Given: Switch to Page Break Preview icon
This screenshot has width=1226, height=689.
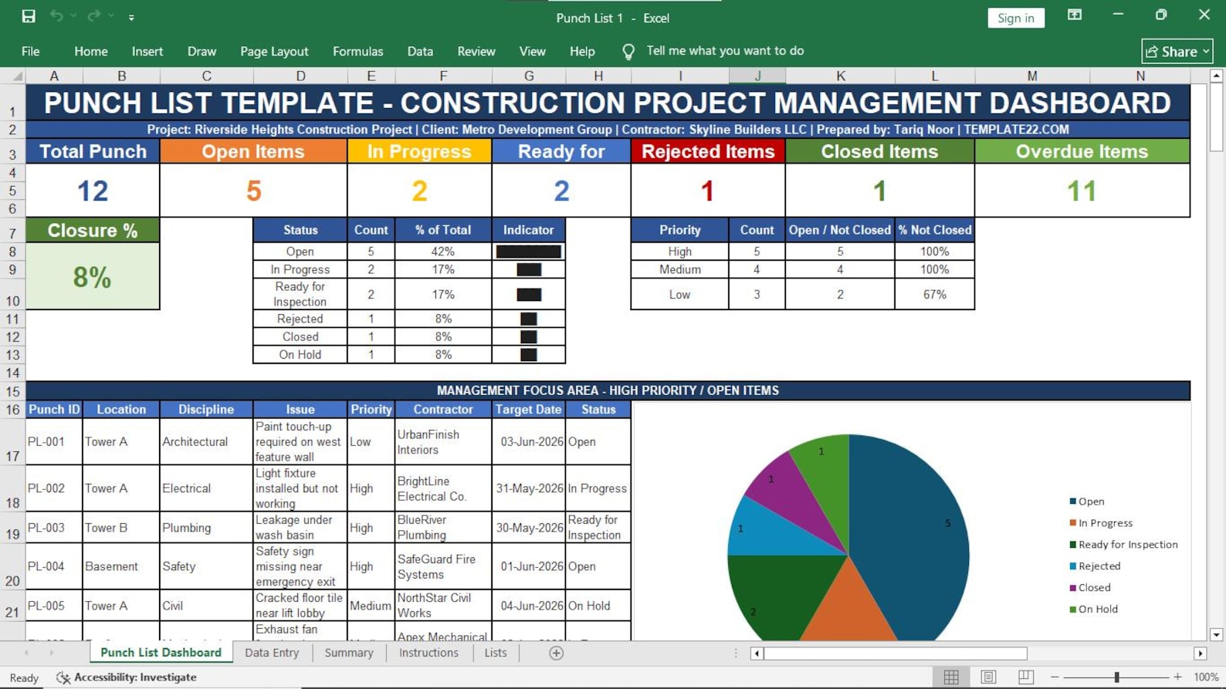Looking at the screenshot, I should coord(1025,677).
